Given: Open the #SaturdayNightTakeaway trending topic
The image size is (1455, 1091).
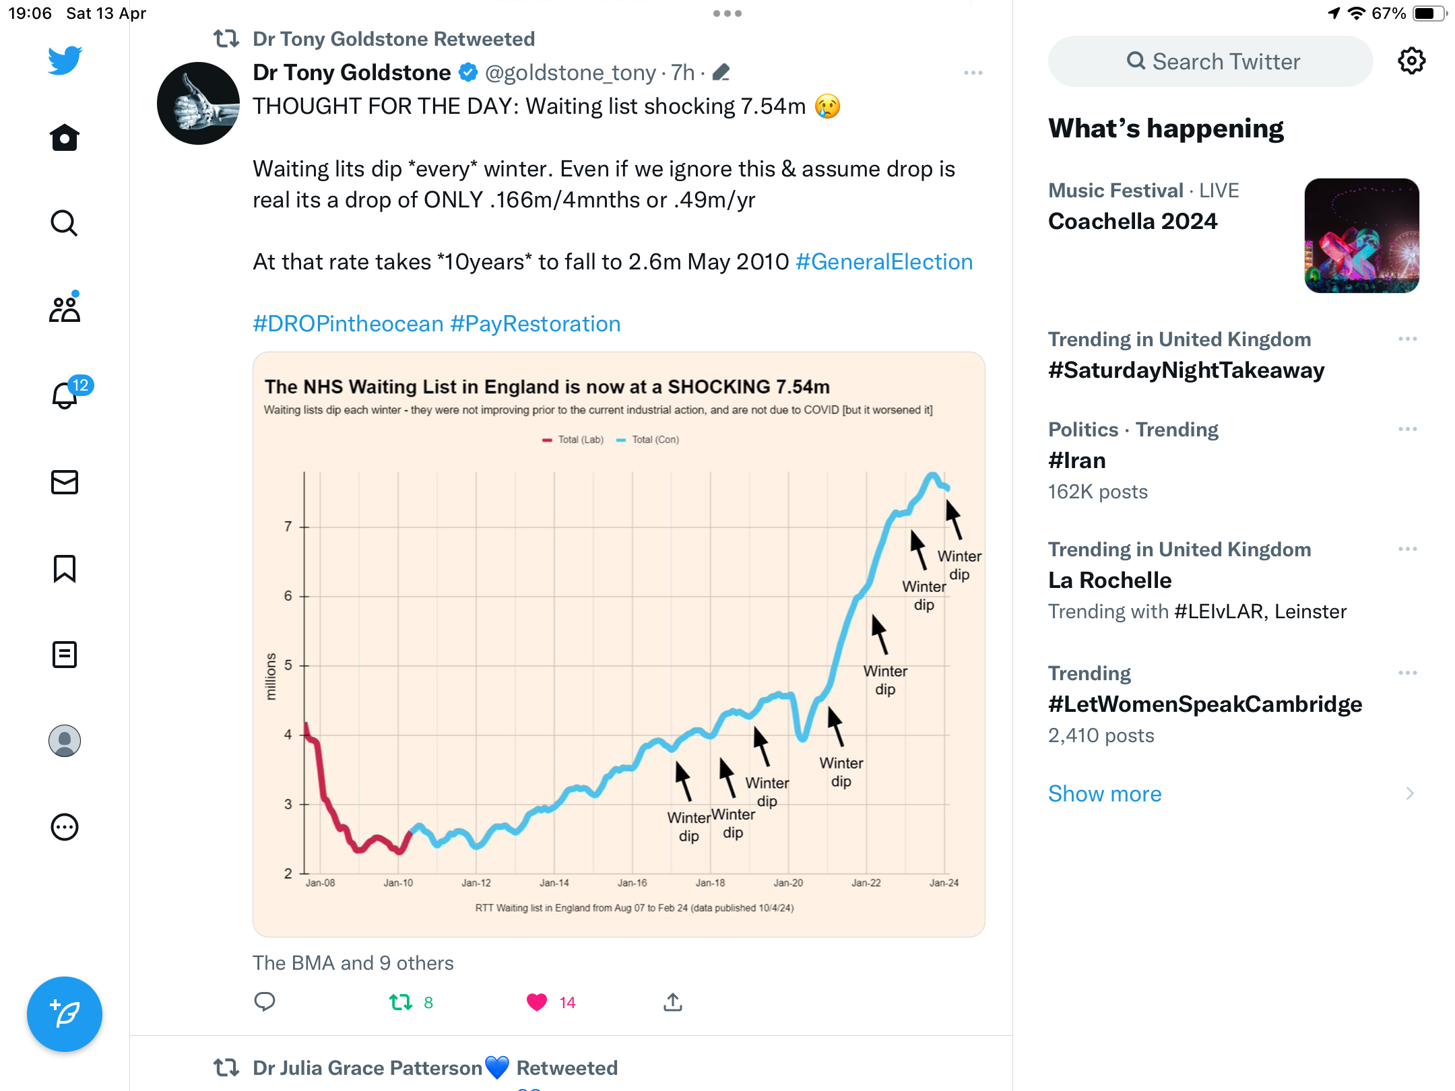Looking at the screenshot, I should click(x=1186, y=370).
